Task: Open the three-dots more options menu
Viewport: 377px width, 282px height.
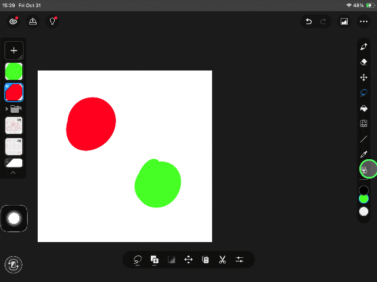Action: (x=363, y=22)
